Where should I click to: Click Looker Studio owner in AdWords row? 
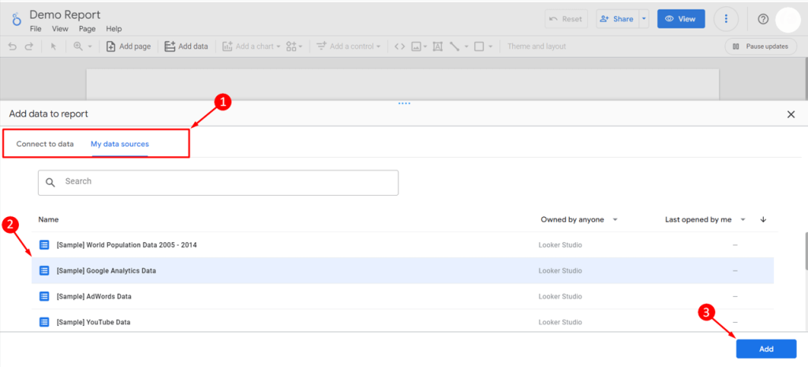coord(560,297)
